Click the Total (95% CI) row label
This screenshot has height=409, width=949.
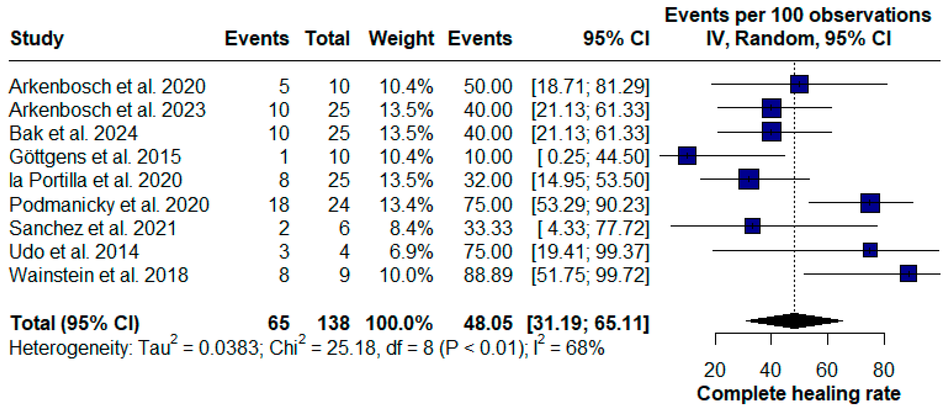point(75,323)
